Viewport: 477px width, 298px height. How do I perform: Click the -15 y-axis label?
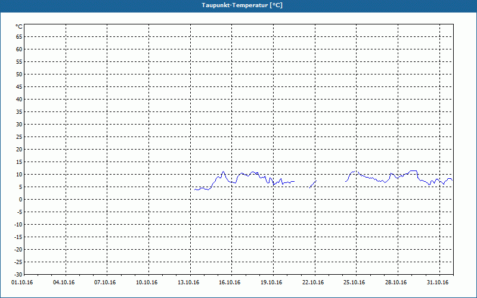tap(18, 237)
